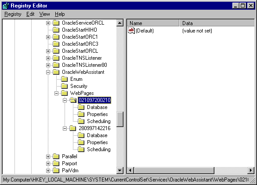Select the Enum key label

click(x=76, y=79)
